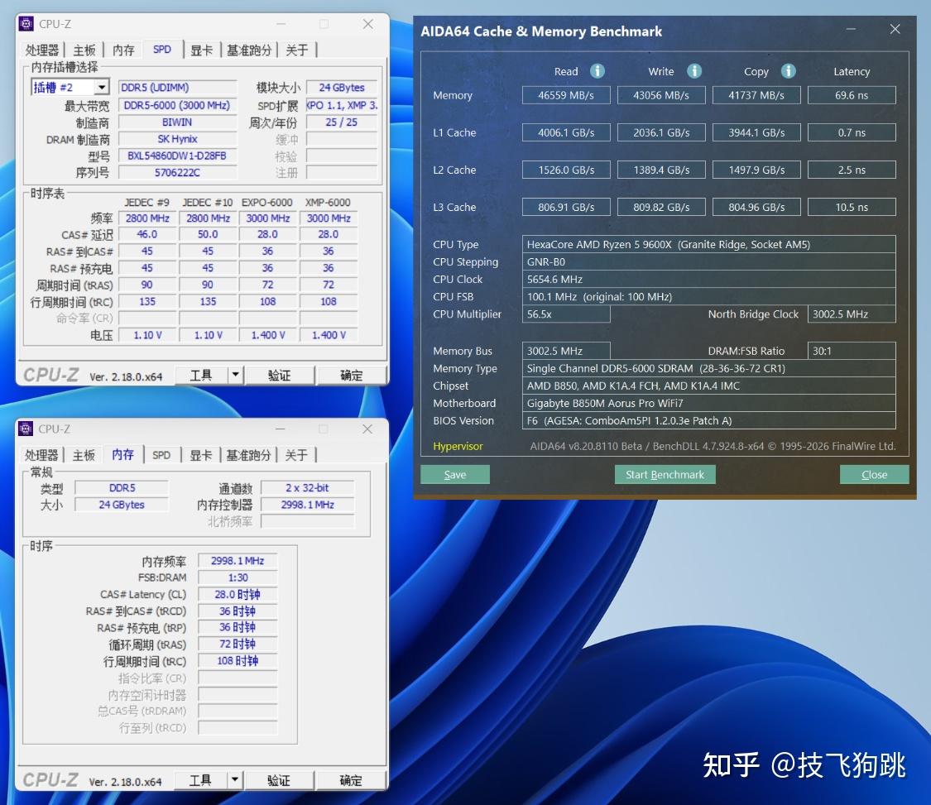Select the SPD tab in the top CPU-Z window

pyautogui.click(x=162, y=50)
